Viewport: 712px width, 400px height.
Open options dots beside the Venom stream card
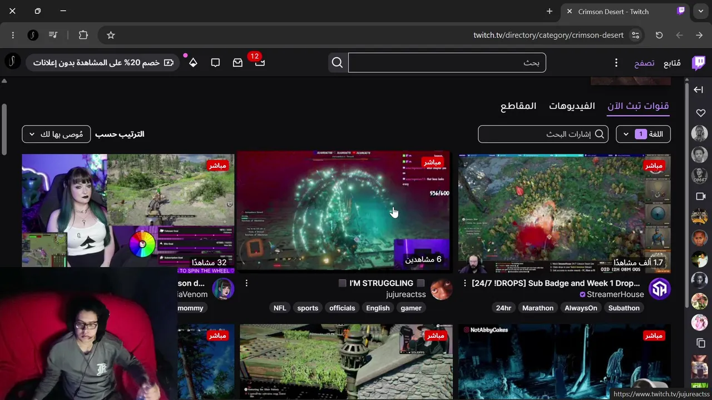point(246,283)
